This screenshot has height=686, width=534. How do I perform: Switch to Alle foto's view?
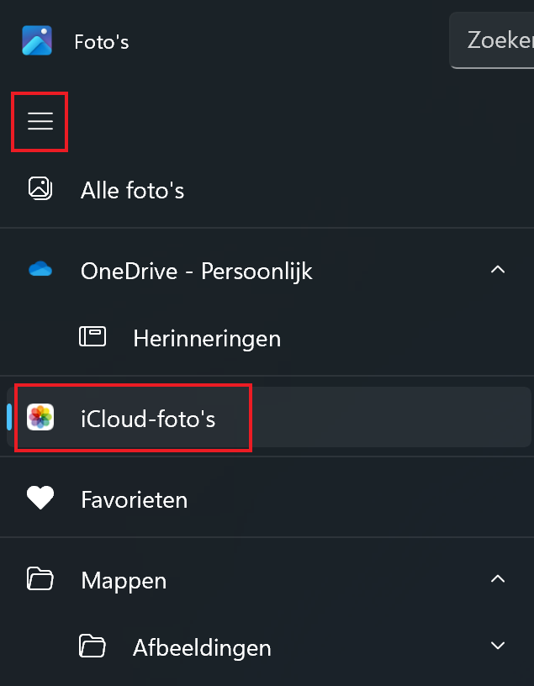click(x=132, y=189)
